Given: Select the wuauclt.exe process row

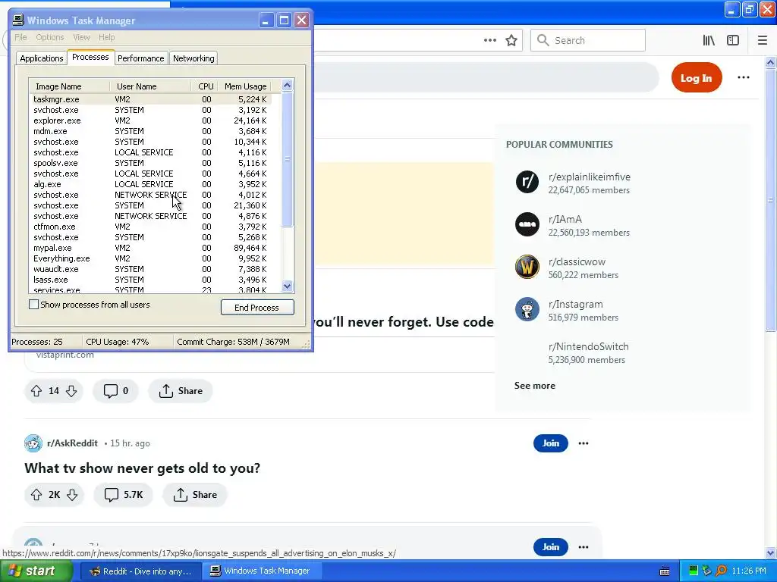Looking at the screenshot, I should (151, 269).
